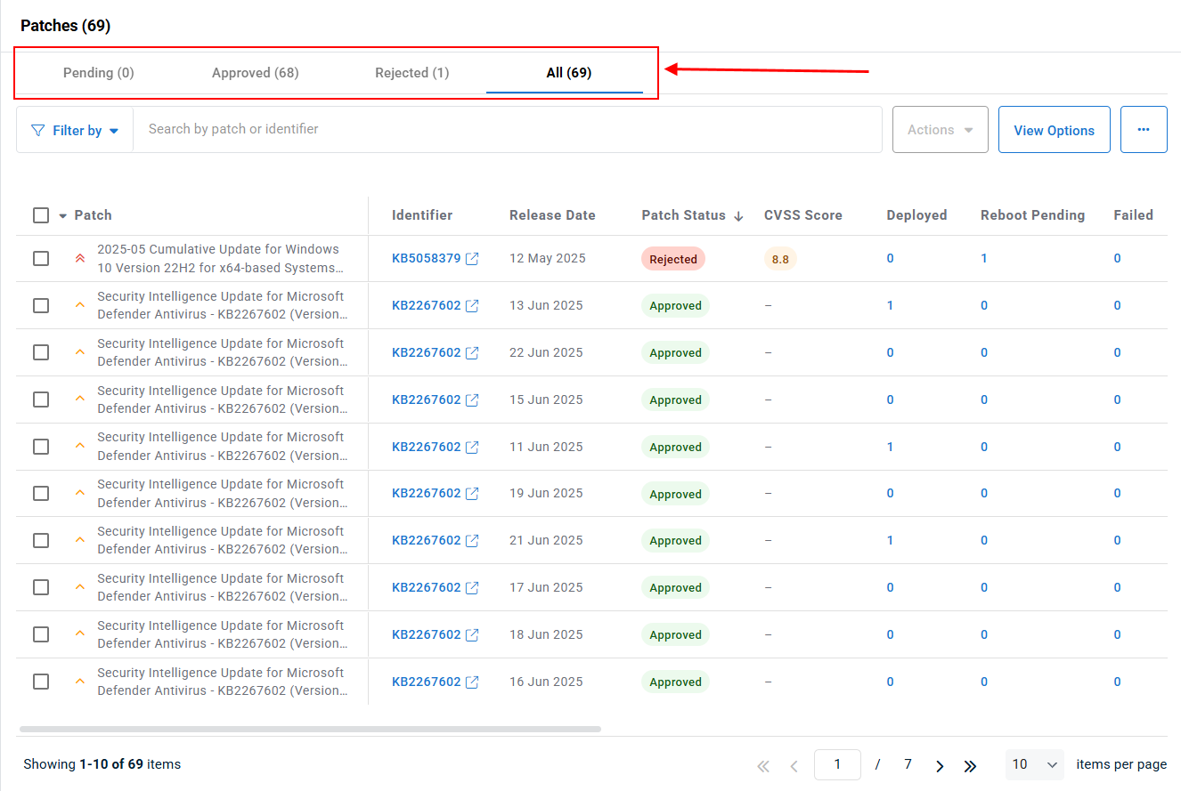Click Deployed count 1 in 13 Jun 2025 row
The image size is (1181, 791).
pyautogui.click(x=891, y=305)
